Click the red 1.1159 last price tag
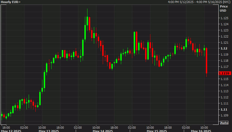 click(x=225, y=73)
